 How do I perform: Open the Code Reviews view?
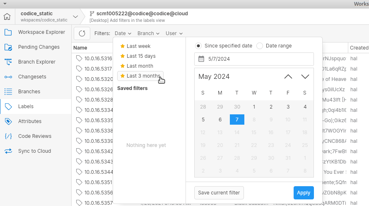pyautogui.click(x=35, y=136)
